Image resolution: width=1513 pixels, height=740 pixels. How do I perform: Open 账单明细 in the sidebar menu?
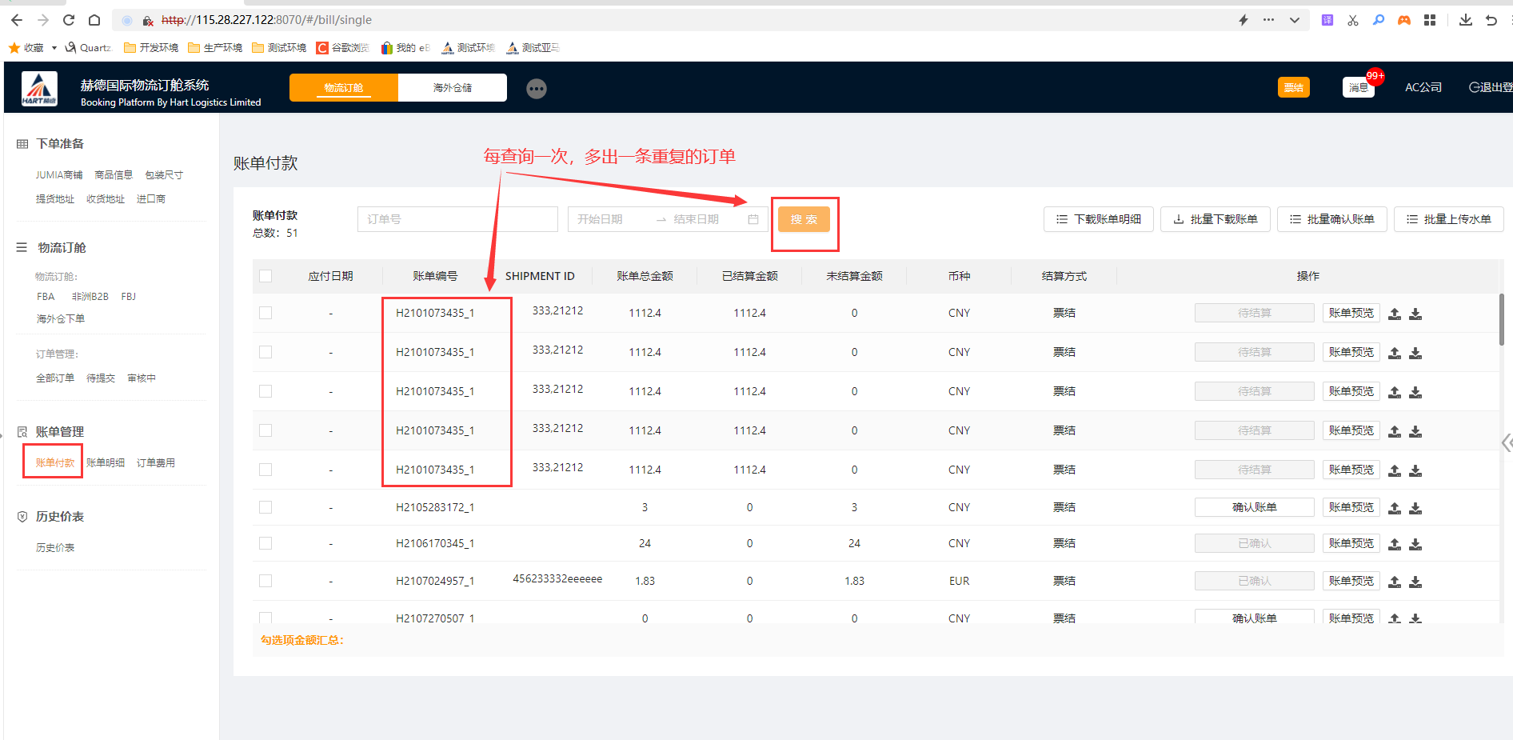coord(106,462)
